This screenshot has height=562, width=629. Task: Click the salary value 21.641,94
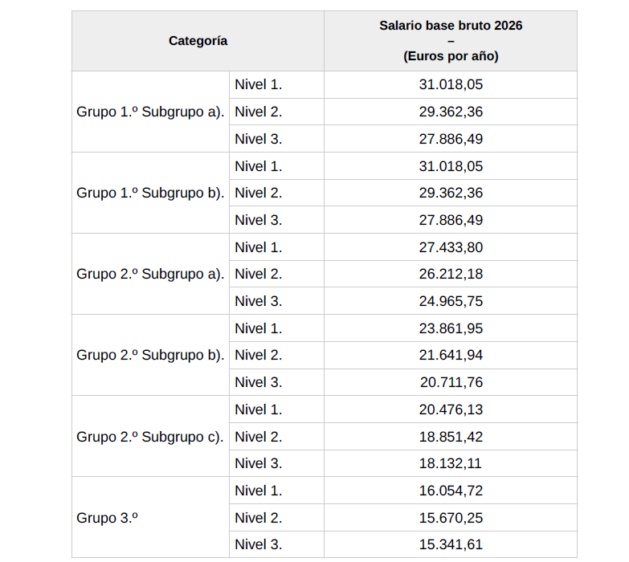pyautogui.click(x=451, y=355)
